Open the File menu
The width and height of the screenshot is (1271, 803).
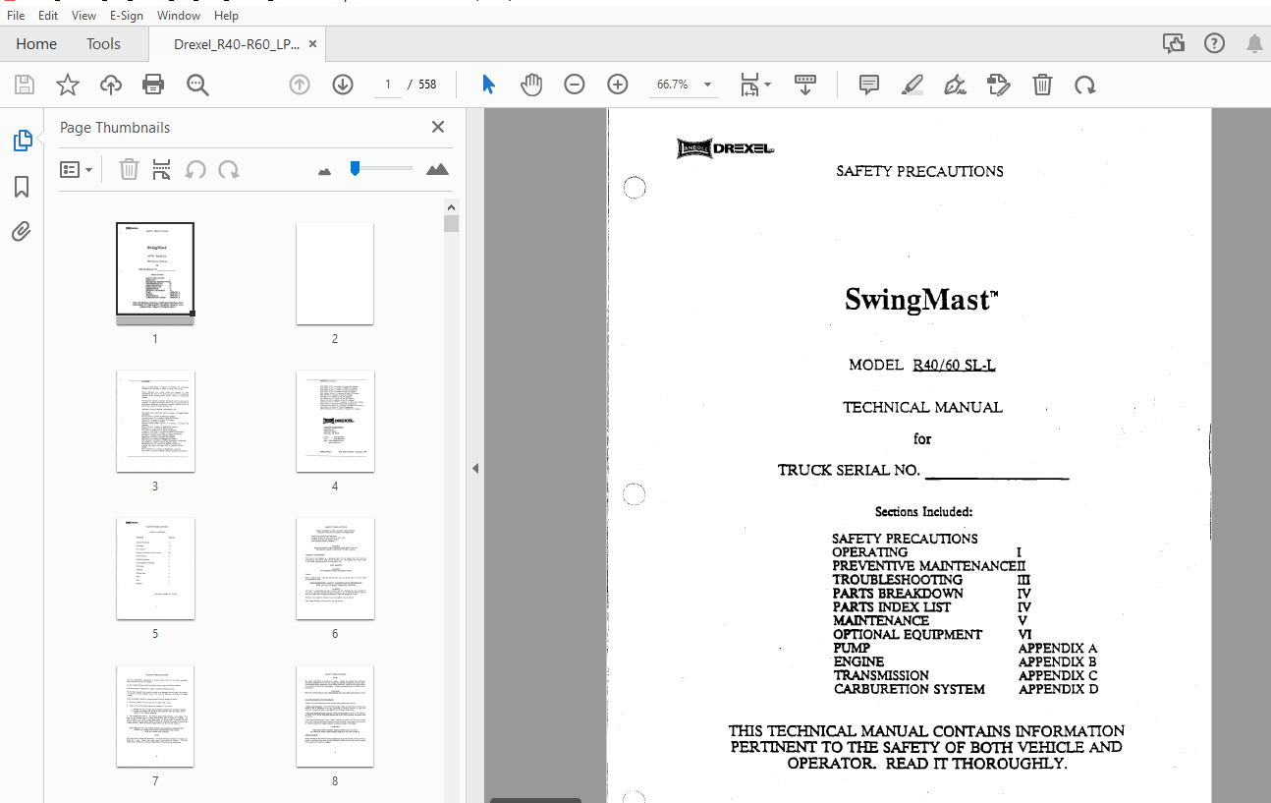click(17, 16)
